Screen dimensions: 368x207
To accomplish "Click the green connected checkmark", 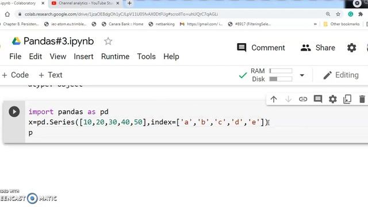I will [243, 75].
